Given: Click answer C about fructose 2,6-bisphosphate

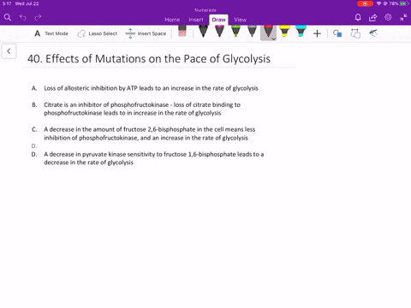Looking at the screenshot, I should (x=150, y=133).
